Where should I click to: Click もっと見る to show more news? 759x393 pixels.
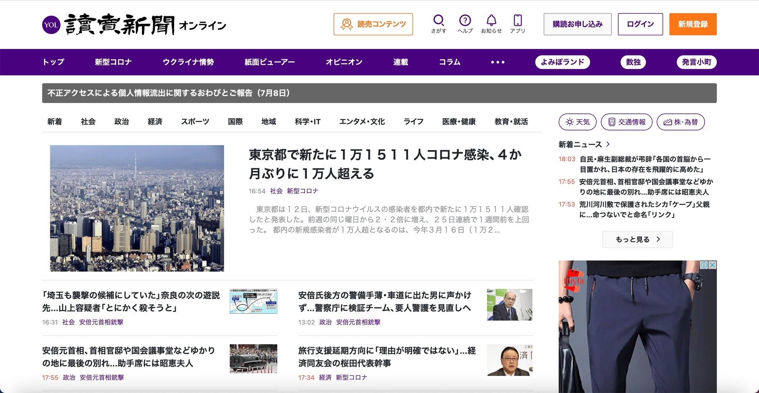click(x=637, y=239)
